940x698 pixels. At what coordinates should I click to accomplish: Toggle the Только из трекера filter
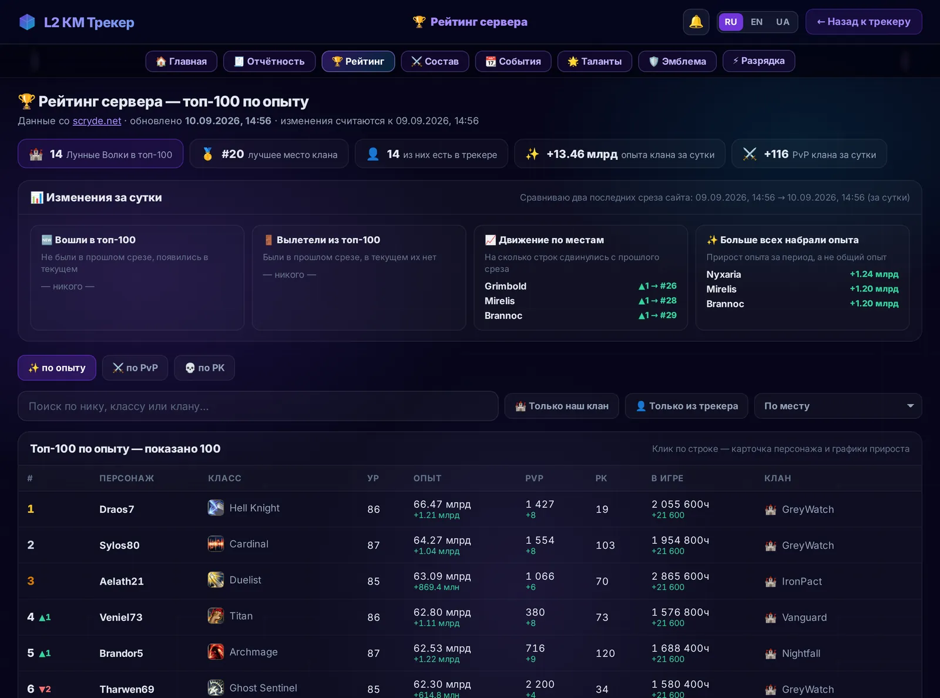click(x=686, y=406)
